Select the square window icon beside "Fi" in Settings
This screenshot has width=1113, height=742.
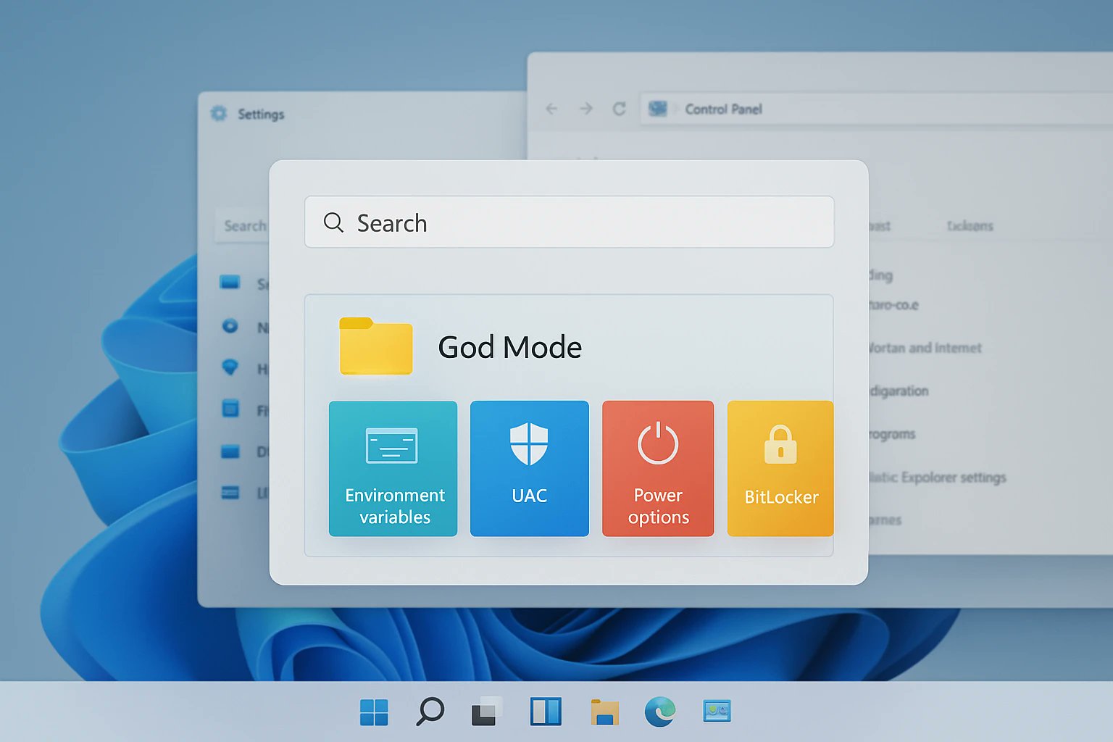point(230,409)
